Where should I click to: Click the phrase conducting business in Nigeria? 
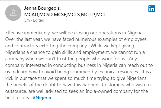(85, 65)
